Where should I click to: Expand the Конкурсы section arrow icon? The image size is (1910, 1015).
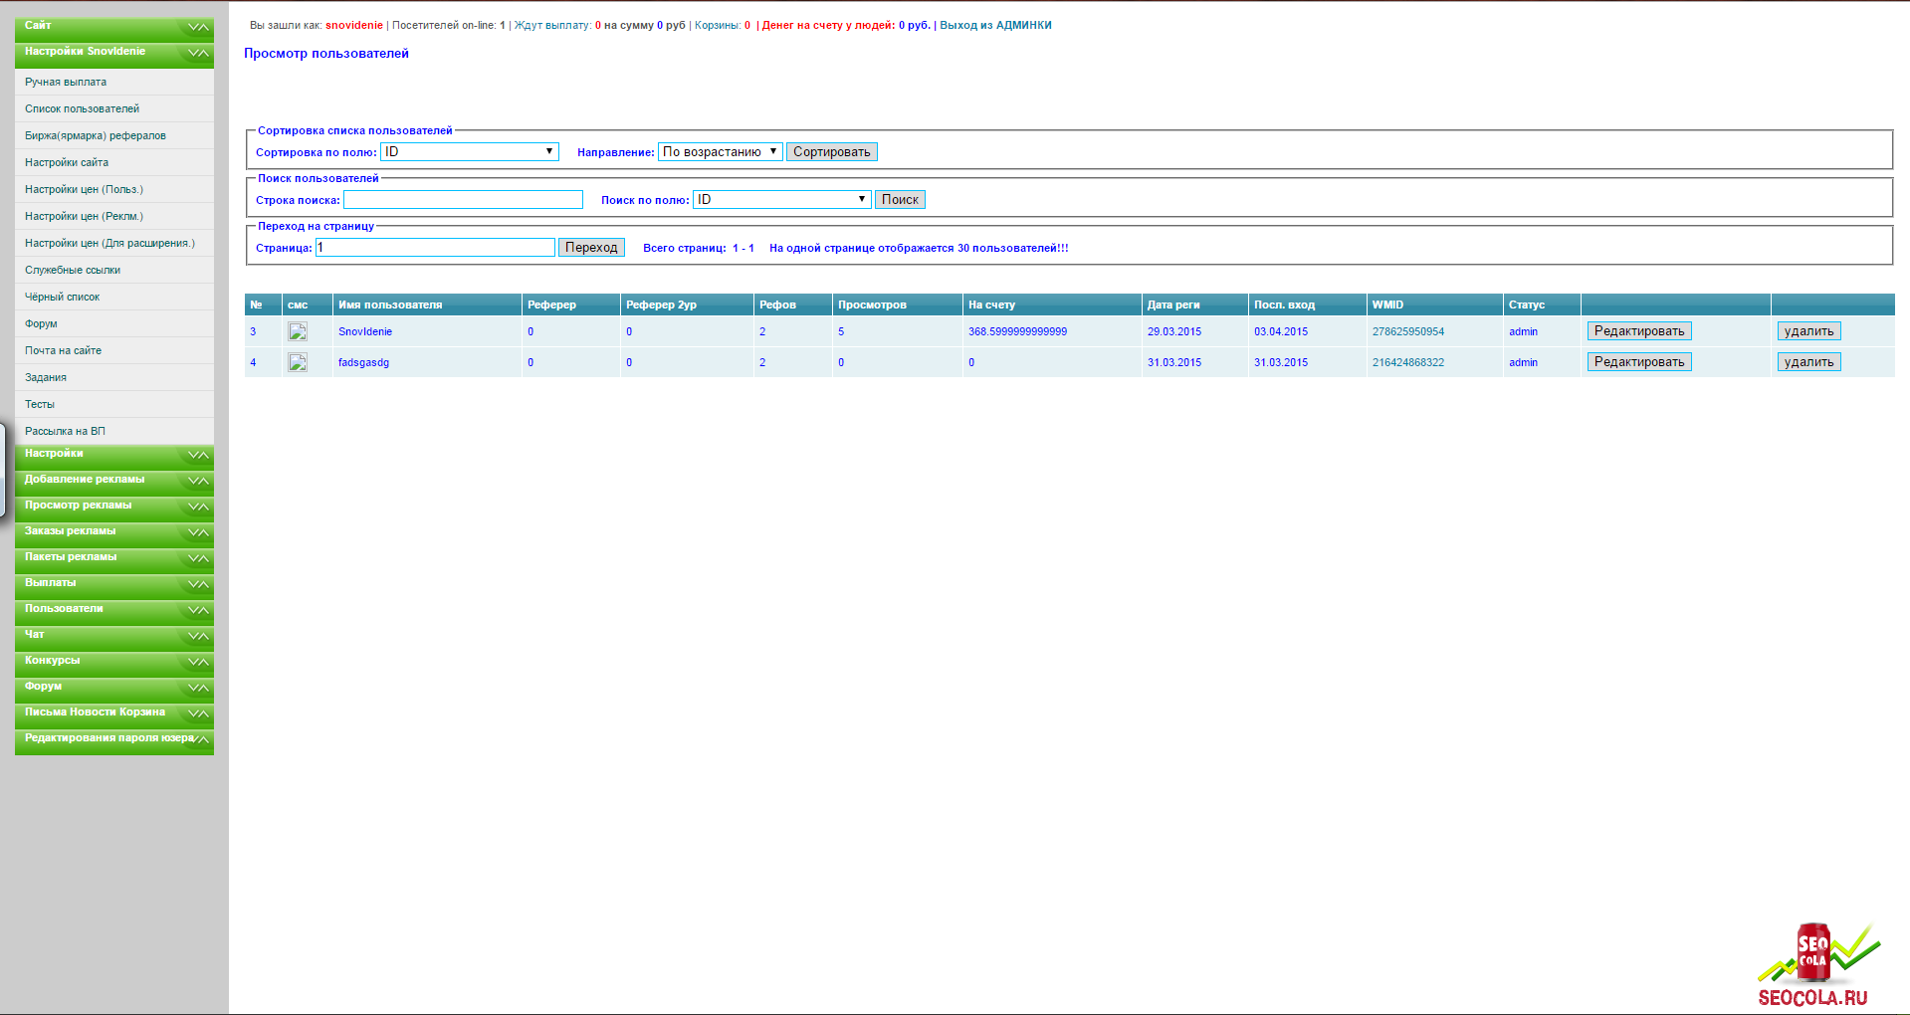pyautogui.click(x=198, y=662)
